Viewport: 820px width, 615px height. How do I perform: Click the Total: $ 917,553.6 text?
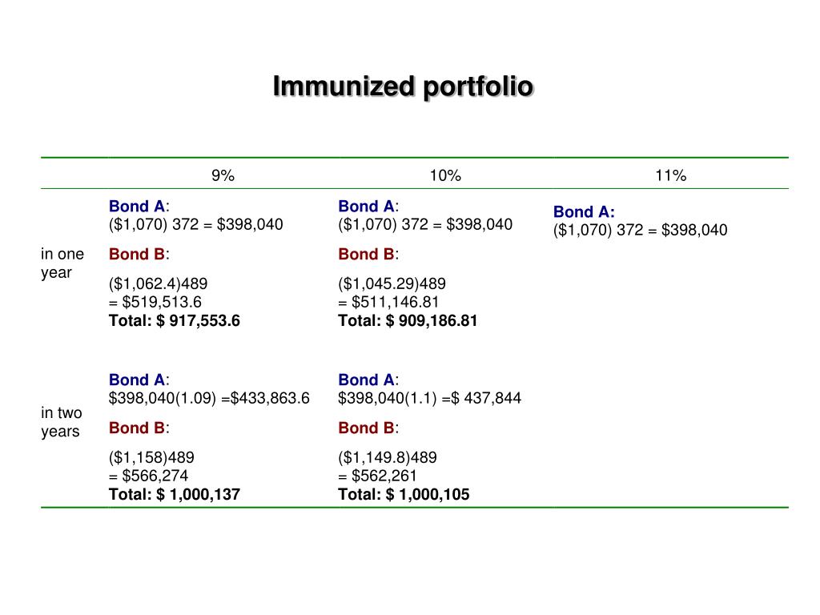point(175,321)
